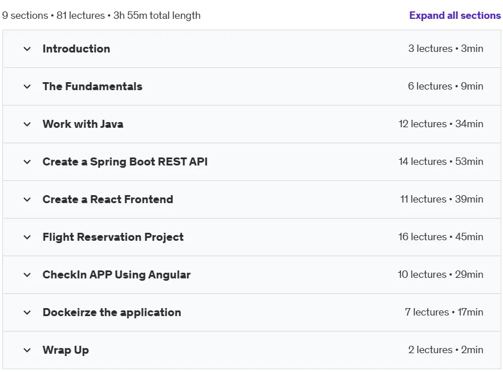Viewport: 503px width, 372px height.
Task: Select the Introduction section title
Action: click(x=76, y=49)
